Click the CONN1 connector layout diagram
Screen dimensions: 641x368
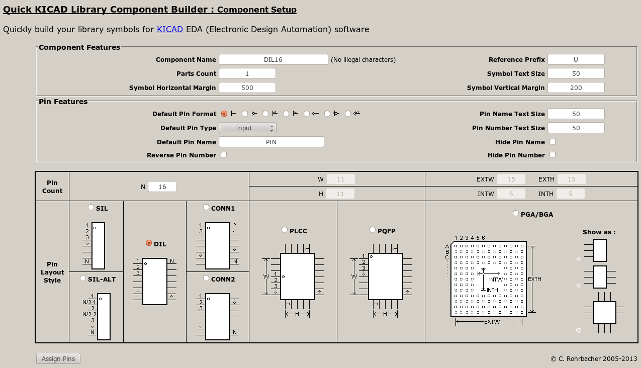click(x=217, y=246)
